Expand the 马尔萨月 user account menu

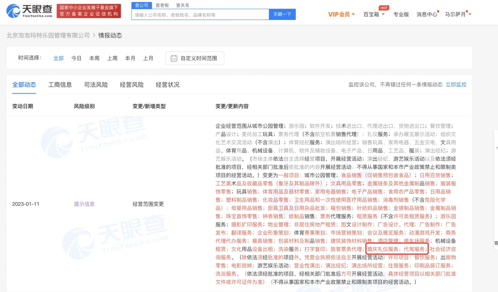[x=458, y=14]
